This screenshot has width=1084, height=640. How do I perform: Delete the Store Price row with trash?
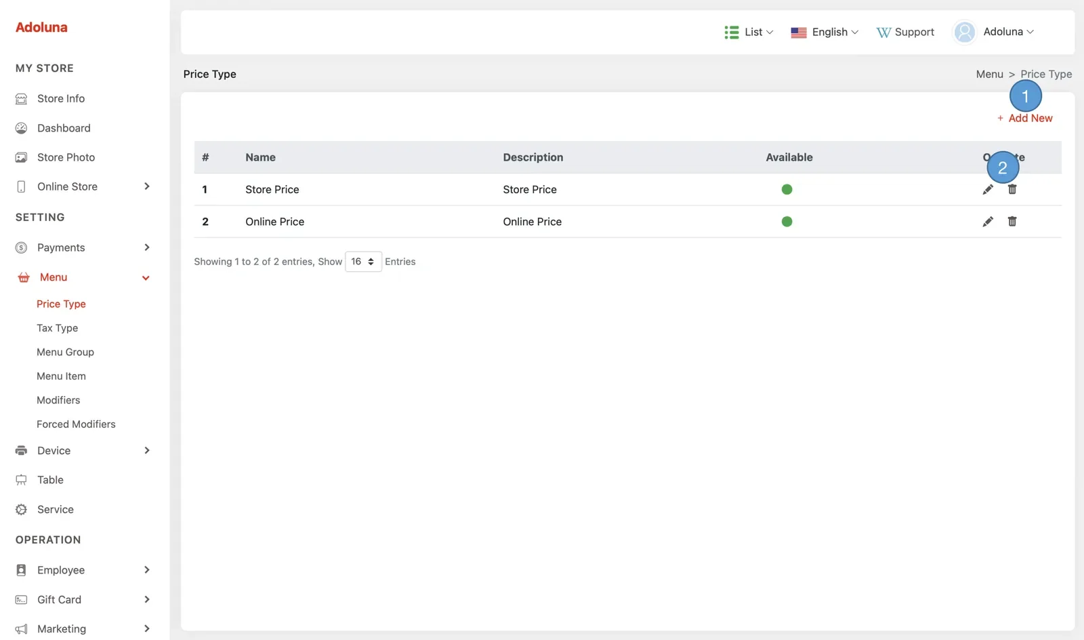pos(1012,189)
